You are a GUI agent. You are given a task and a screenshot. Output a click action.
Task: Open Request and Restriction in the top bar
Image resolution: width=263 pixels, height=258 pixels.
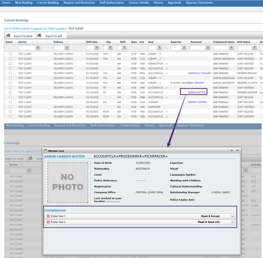click(79, 3)
